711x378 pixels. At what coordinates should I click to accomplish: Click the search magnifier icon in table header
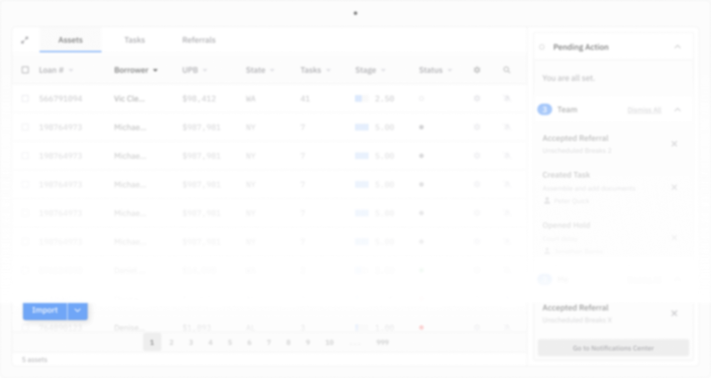tap(507, 70)
